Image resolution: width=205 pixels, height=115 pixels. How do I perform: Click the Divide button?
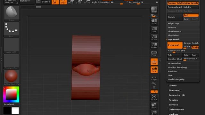[175, 17]
